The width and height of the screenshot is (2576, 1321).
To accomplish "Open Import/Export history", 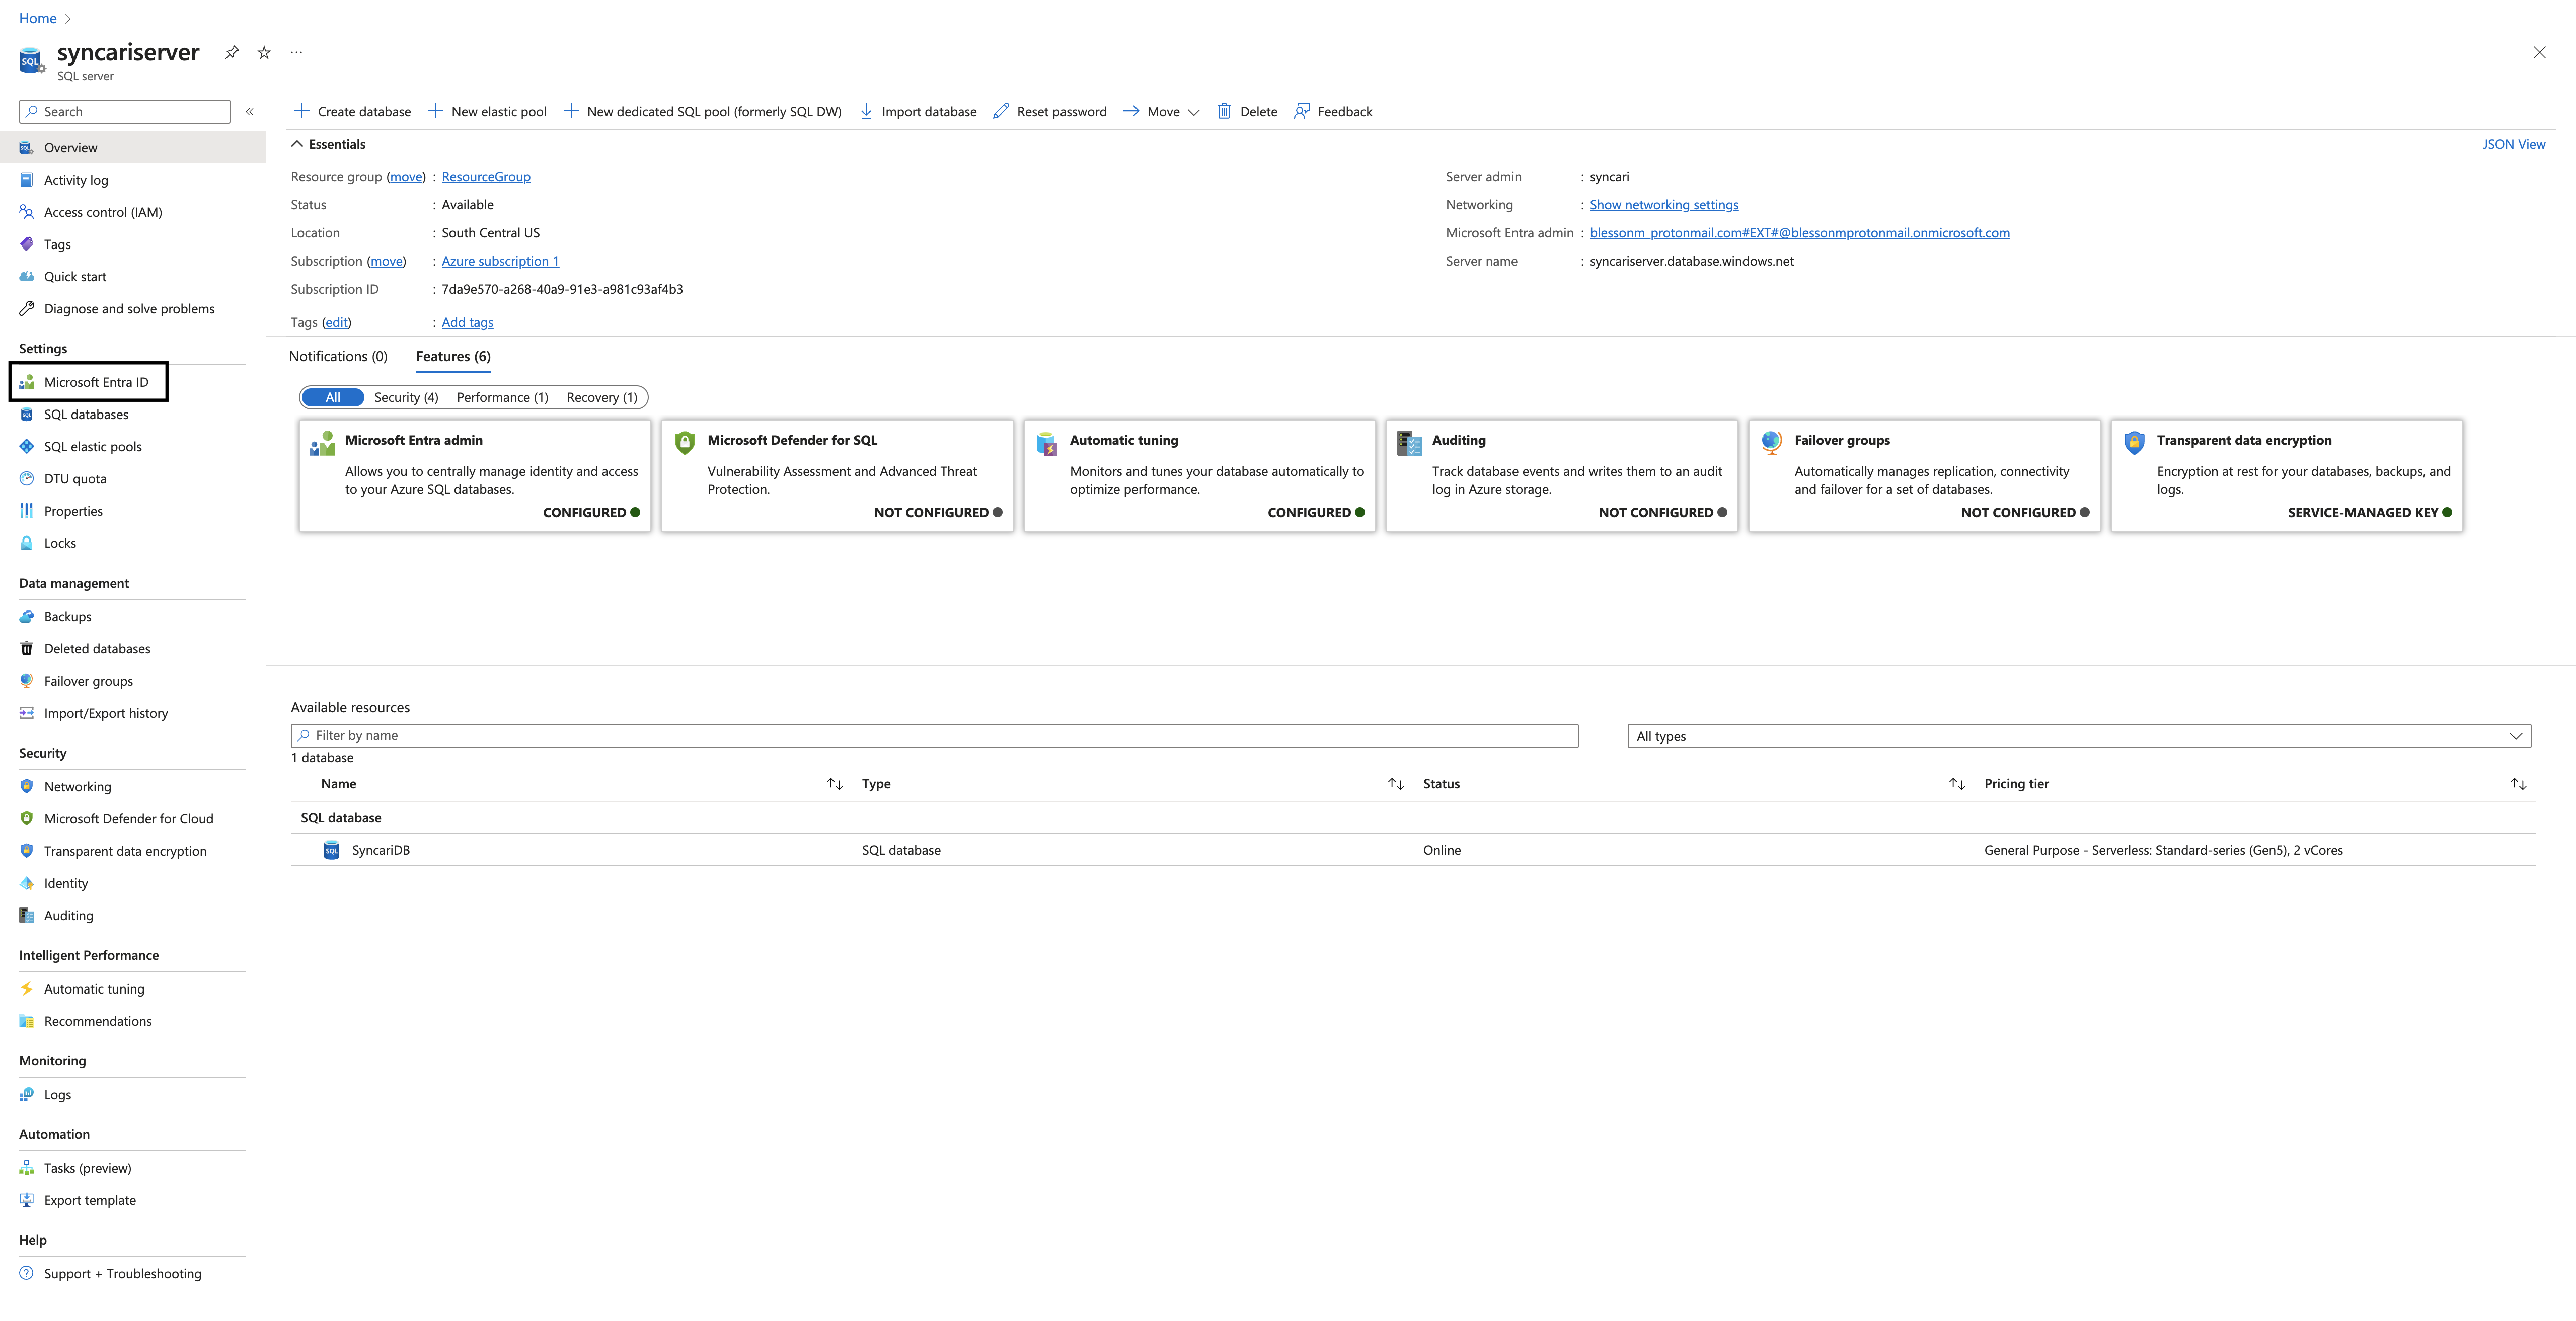I will (x=106, y=713).
